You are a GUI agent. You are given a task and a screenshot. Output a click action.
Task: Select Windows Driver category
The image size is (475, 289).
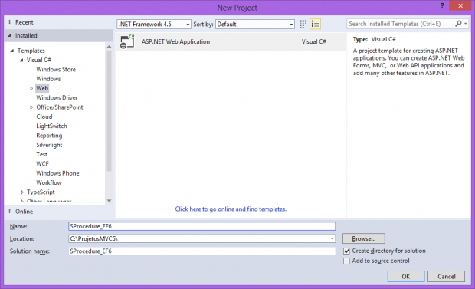[x=57, y=97]
